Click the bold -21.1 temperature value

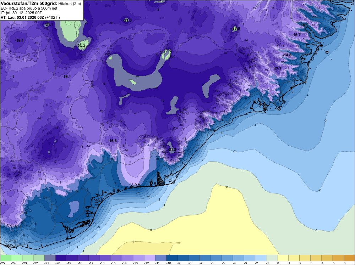pos(48,25)
